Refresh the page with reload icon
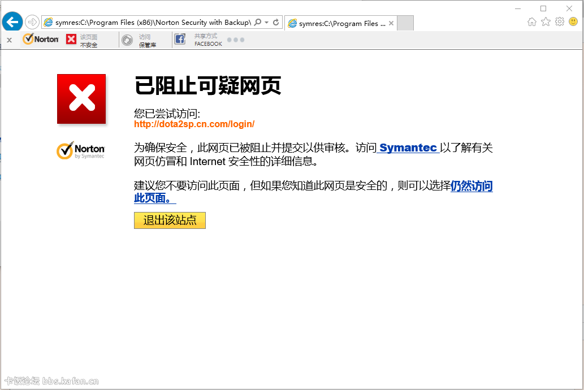The height and width of the screenshot is (390, 584). click(x=276, y=23)
